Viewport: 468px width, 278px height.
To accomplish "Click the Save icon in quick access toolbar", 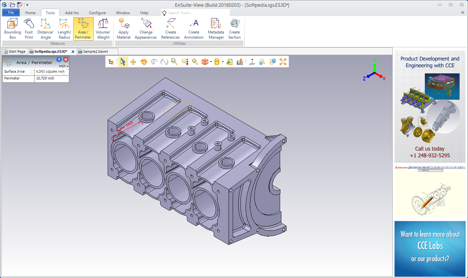I will (20, 5).
